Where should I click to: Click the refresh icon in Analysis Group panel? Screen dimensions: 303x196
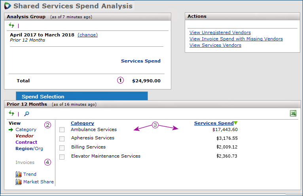tap(11, 25)
